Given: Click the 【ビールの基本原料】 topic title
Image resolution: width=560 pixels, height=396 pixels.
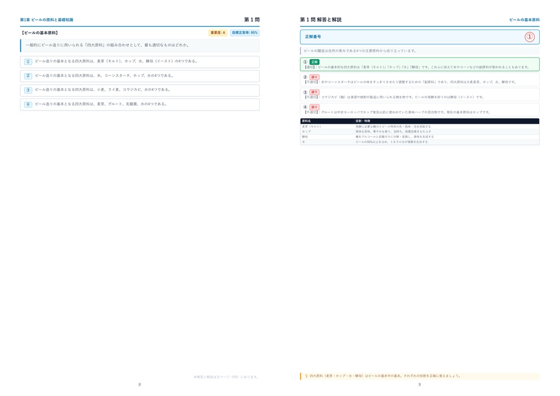Looking at the screenshot, I should [39, 33].
